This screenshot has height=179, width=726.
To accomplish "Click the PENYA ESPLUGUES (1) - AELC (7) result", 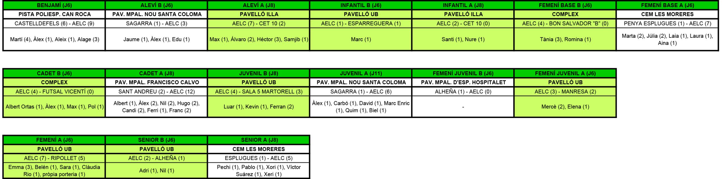I will [667, 24].
